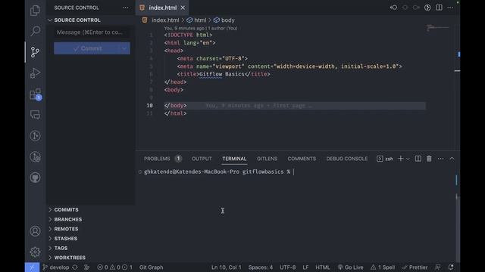Click the 1 Spell warning status item
The image size is (485, 272).
(383, 267)
